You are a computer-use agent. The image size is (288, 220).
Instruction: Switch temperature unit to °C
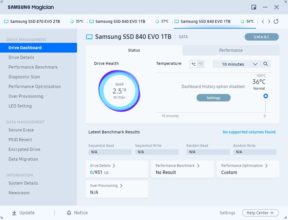pyautogui.click(x=193, y=64)
